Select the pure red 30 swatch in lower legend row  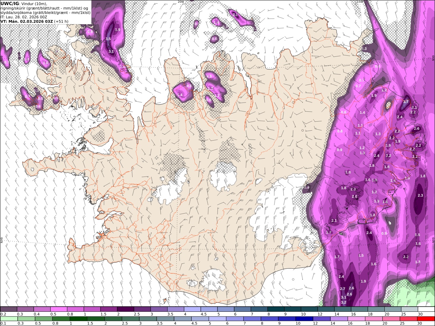click(x=426, y=319)
